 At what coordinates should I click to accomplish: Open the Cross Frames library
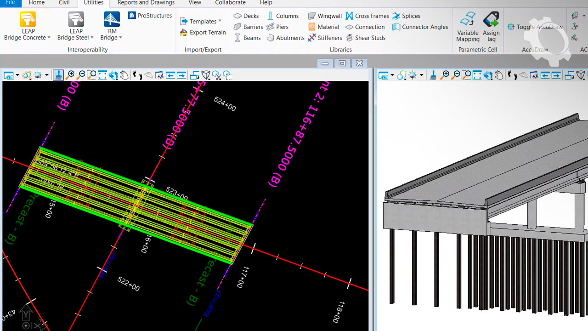[x=367, y=16]
